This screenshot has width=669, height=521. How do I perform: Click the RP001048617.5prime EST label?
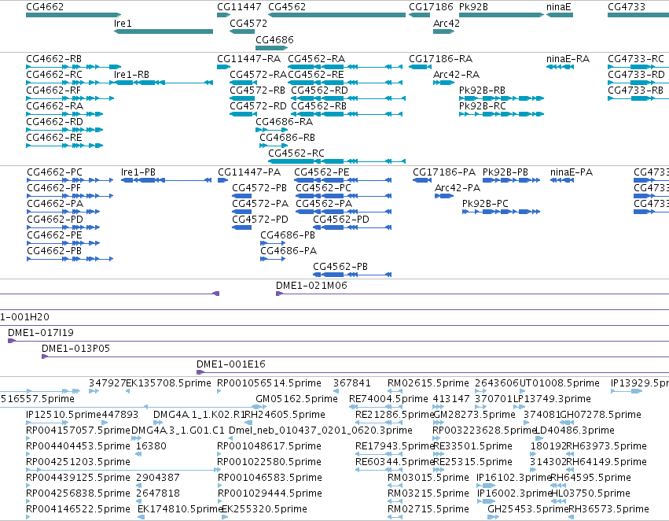coord(269,446)
